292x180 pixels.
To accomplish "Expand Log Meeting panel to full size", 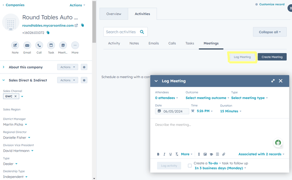I will point(273,81).
